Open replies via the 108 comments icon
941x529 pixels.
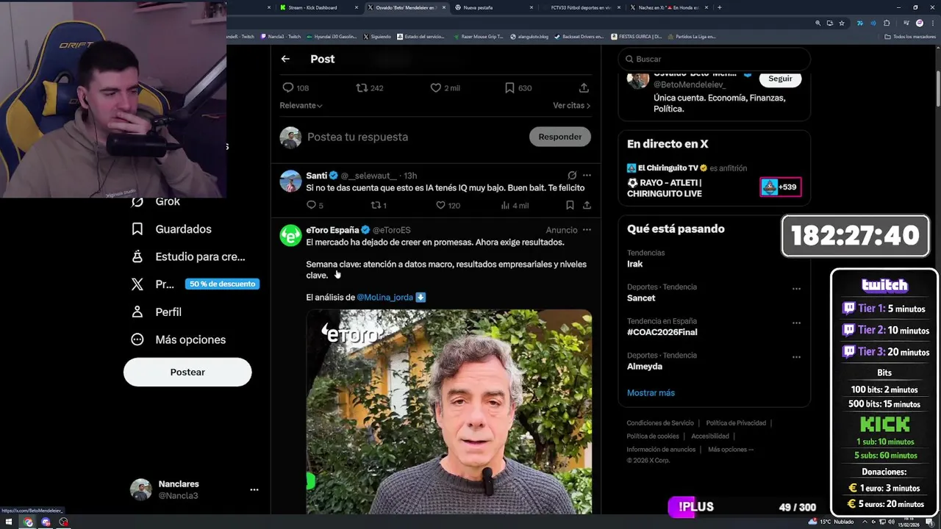(288, 87)
